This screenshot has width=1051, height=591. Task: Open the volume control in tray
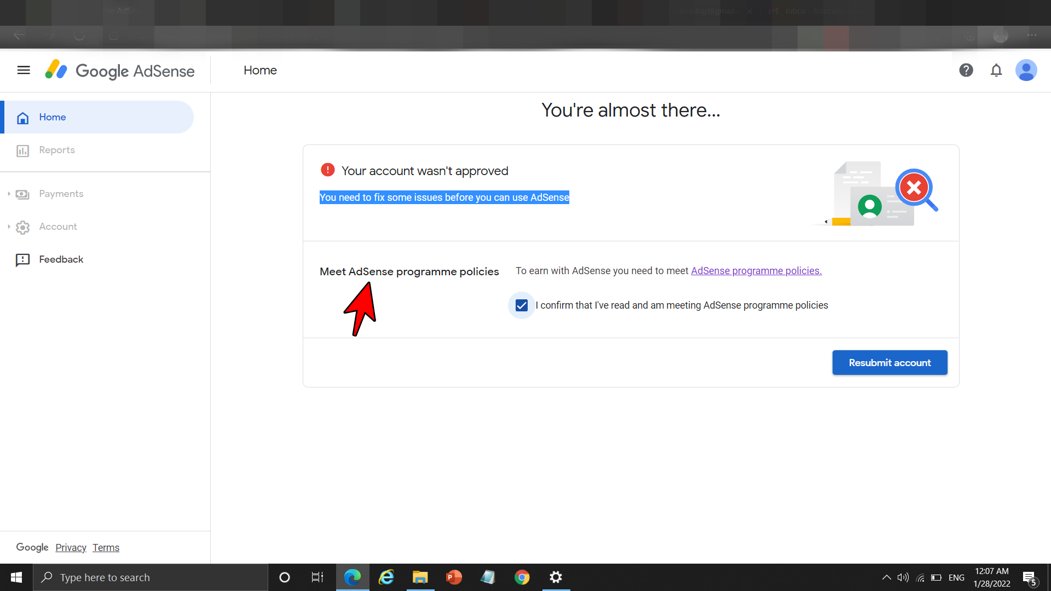[903, 577]
